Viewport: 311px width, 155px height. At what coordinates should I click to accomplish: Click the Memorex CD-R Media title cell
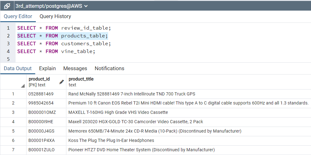pos(189,131)
